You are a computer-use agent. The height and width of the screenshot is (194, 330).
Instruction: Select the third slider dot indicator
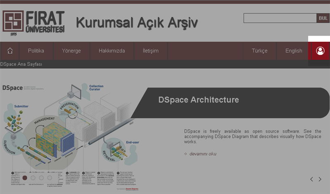(41, 178)
